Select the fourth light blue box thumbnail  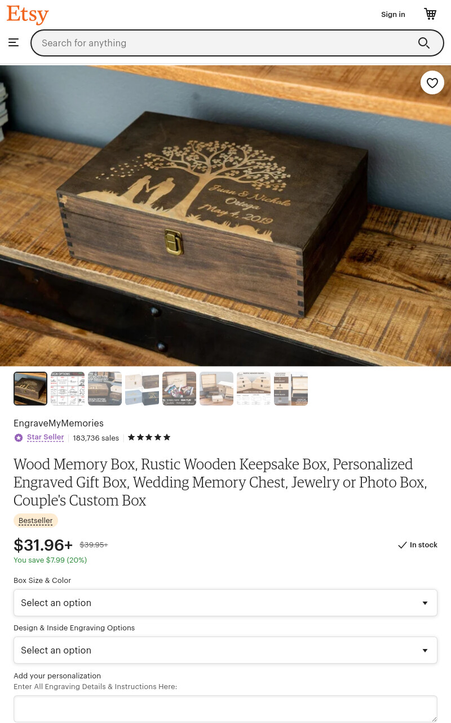click(x=142, y=389)
